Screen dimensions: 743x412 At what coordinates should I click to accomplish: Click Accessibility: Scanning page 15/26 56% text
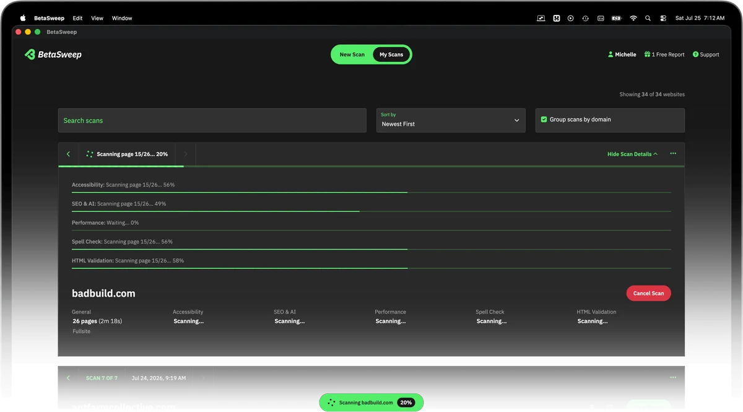coord(123,185)
